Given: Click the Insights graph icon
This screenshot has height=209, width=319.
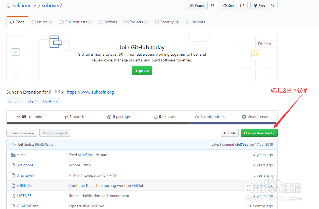Looking at the screenshot, I should tap(188, 22).
